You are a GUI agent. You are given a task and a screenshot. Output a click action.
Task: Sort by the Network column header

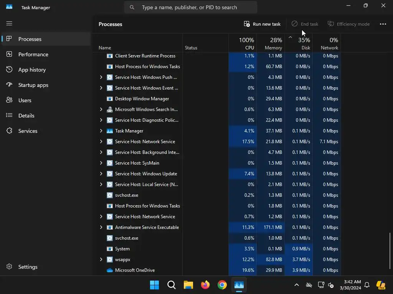(x=327, y=43)
